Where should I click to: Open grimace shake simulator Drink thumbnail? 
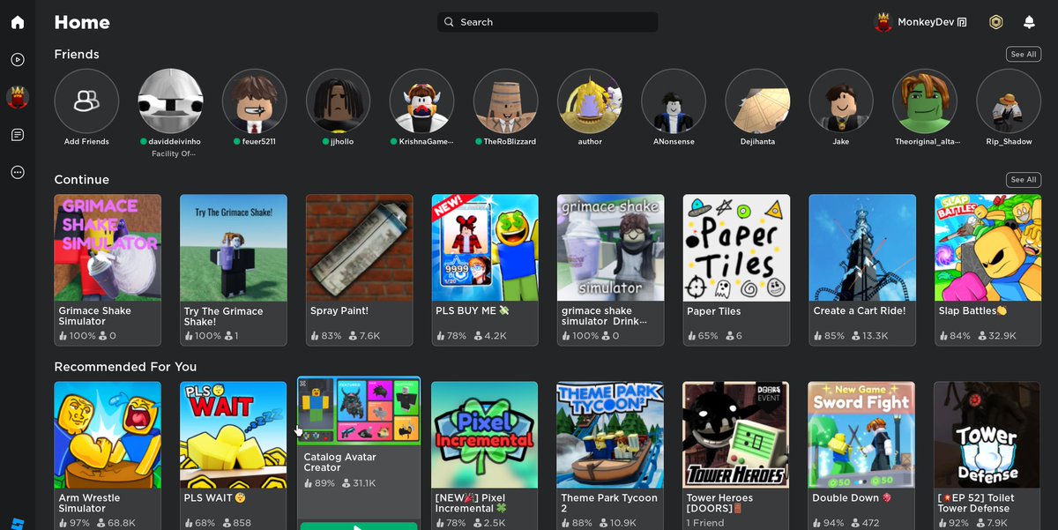click(x=611, y=248)
